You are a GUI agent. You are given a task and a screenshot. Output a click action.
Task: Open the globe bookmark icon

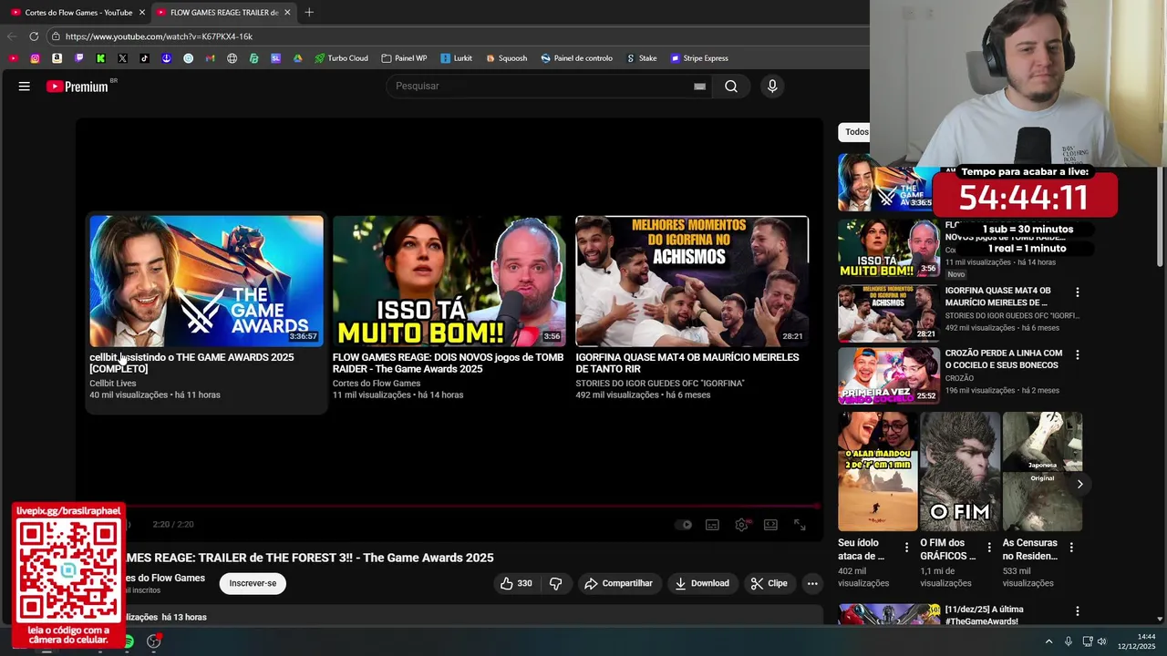232,58
